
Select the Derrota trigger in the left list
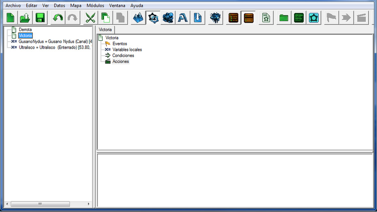pyautogui.click(x=25, y=29)
